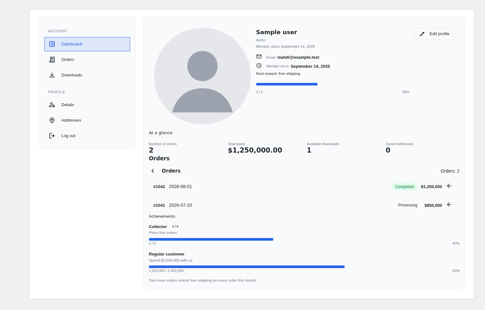This screenshot has height=310, width=485.
Task: Select the Downloads sidebar entry
Action: 87,75
